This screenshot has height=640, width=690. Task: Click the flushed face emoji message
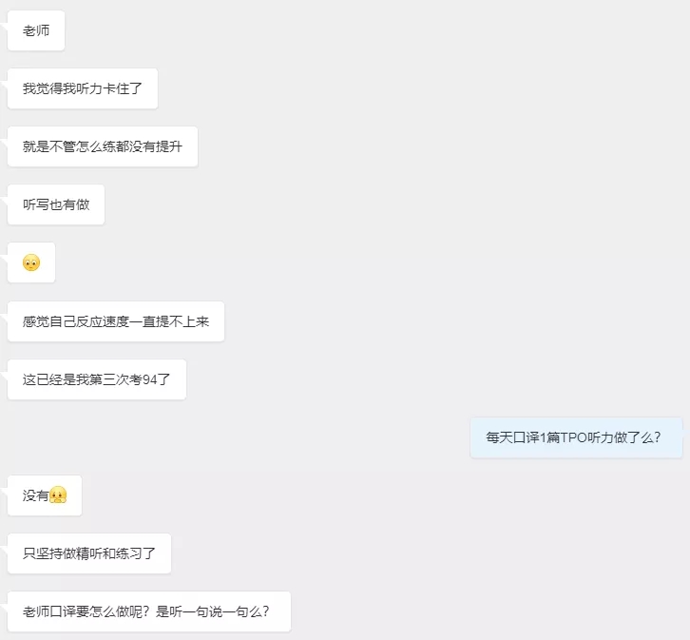(31, 262)
